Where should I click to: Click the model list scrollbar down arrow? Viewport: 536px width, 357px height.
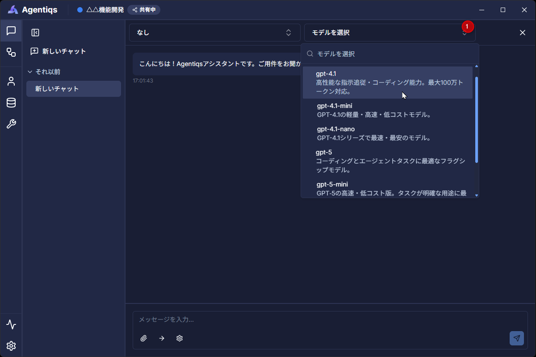pyautogui.click(x=477, y=195)
